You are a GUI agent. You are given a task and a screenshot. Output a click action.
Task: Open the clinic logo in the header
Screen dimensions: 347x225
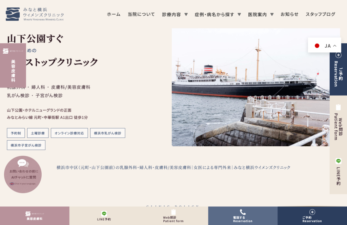(35, 14)
